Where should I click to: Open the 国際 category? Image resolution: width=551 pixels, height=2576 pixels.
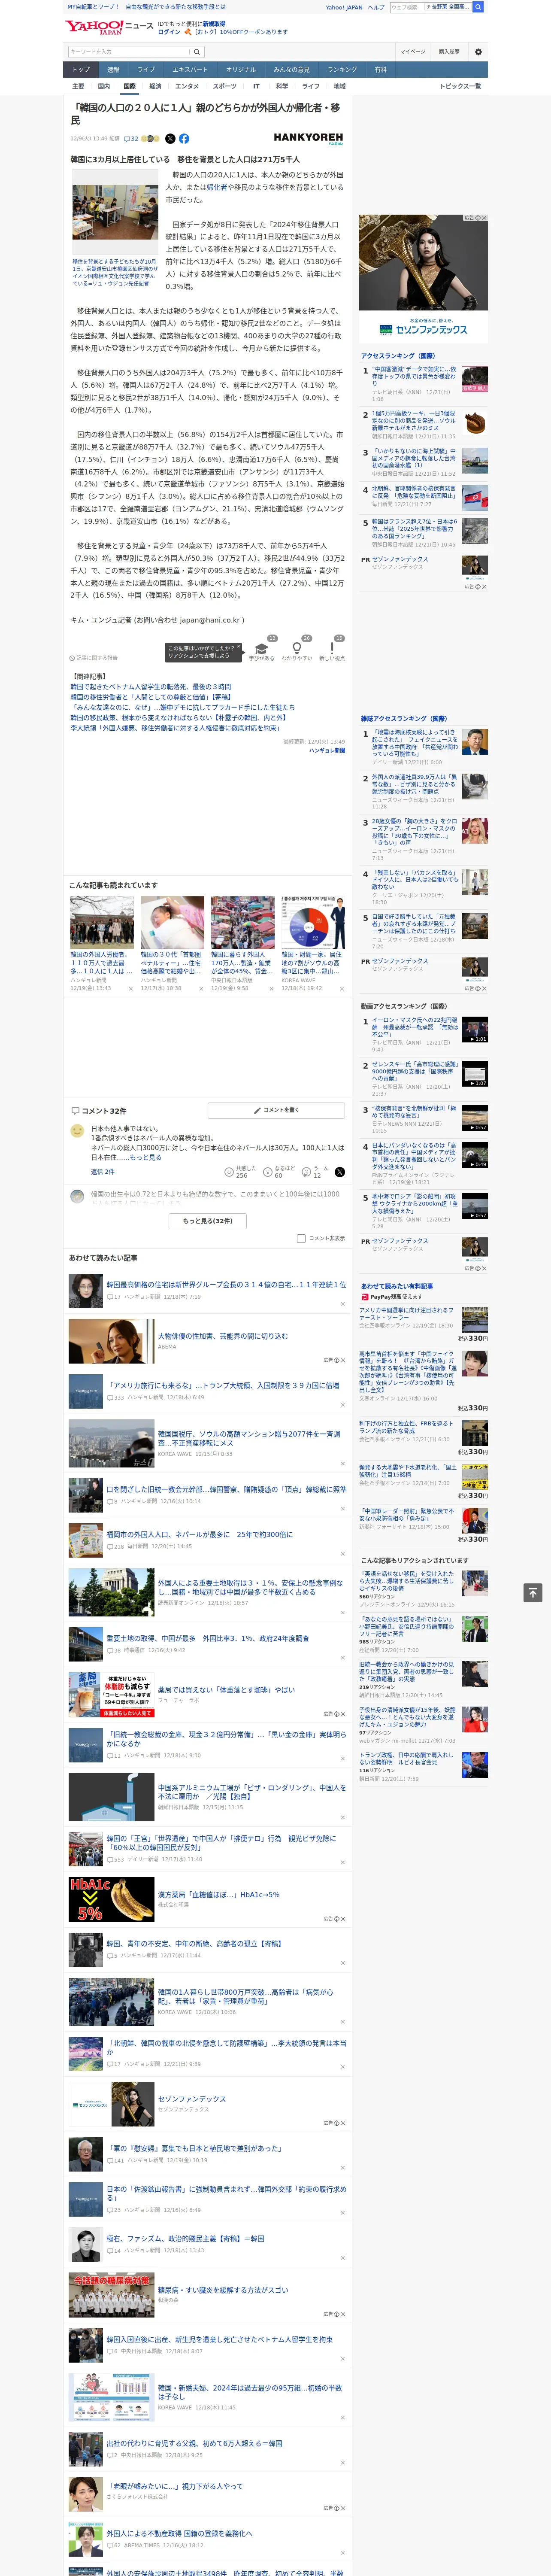pos(129,87)
